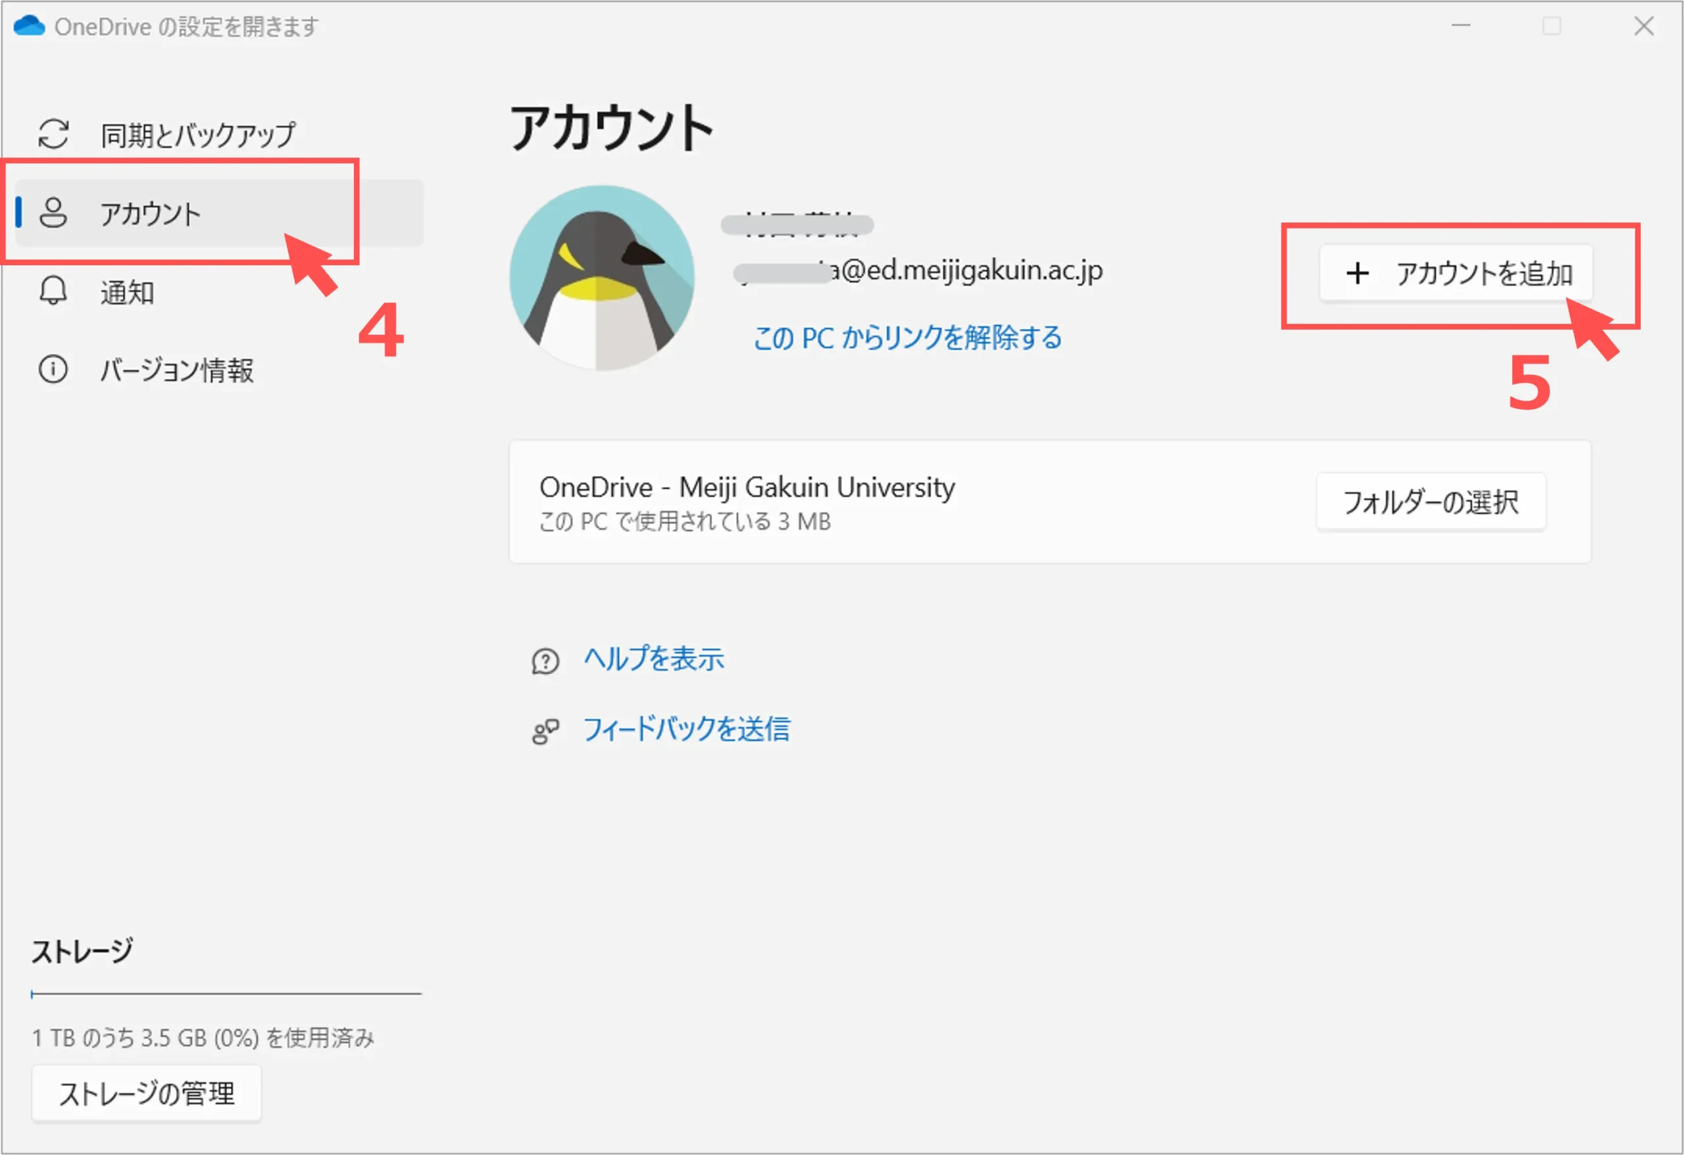Click the ストレージの管理 button

coord(147,1093)
